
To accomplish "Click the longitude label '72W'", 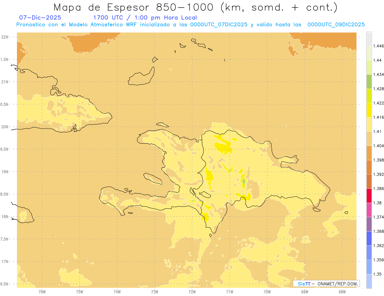I will click(192, 292).
